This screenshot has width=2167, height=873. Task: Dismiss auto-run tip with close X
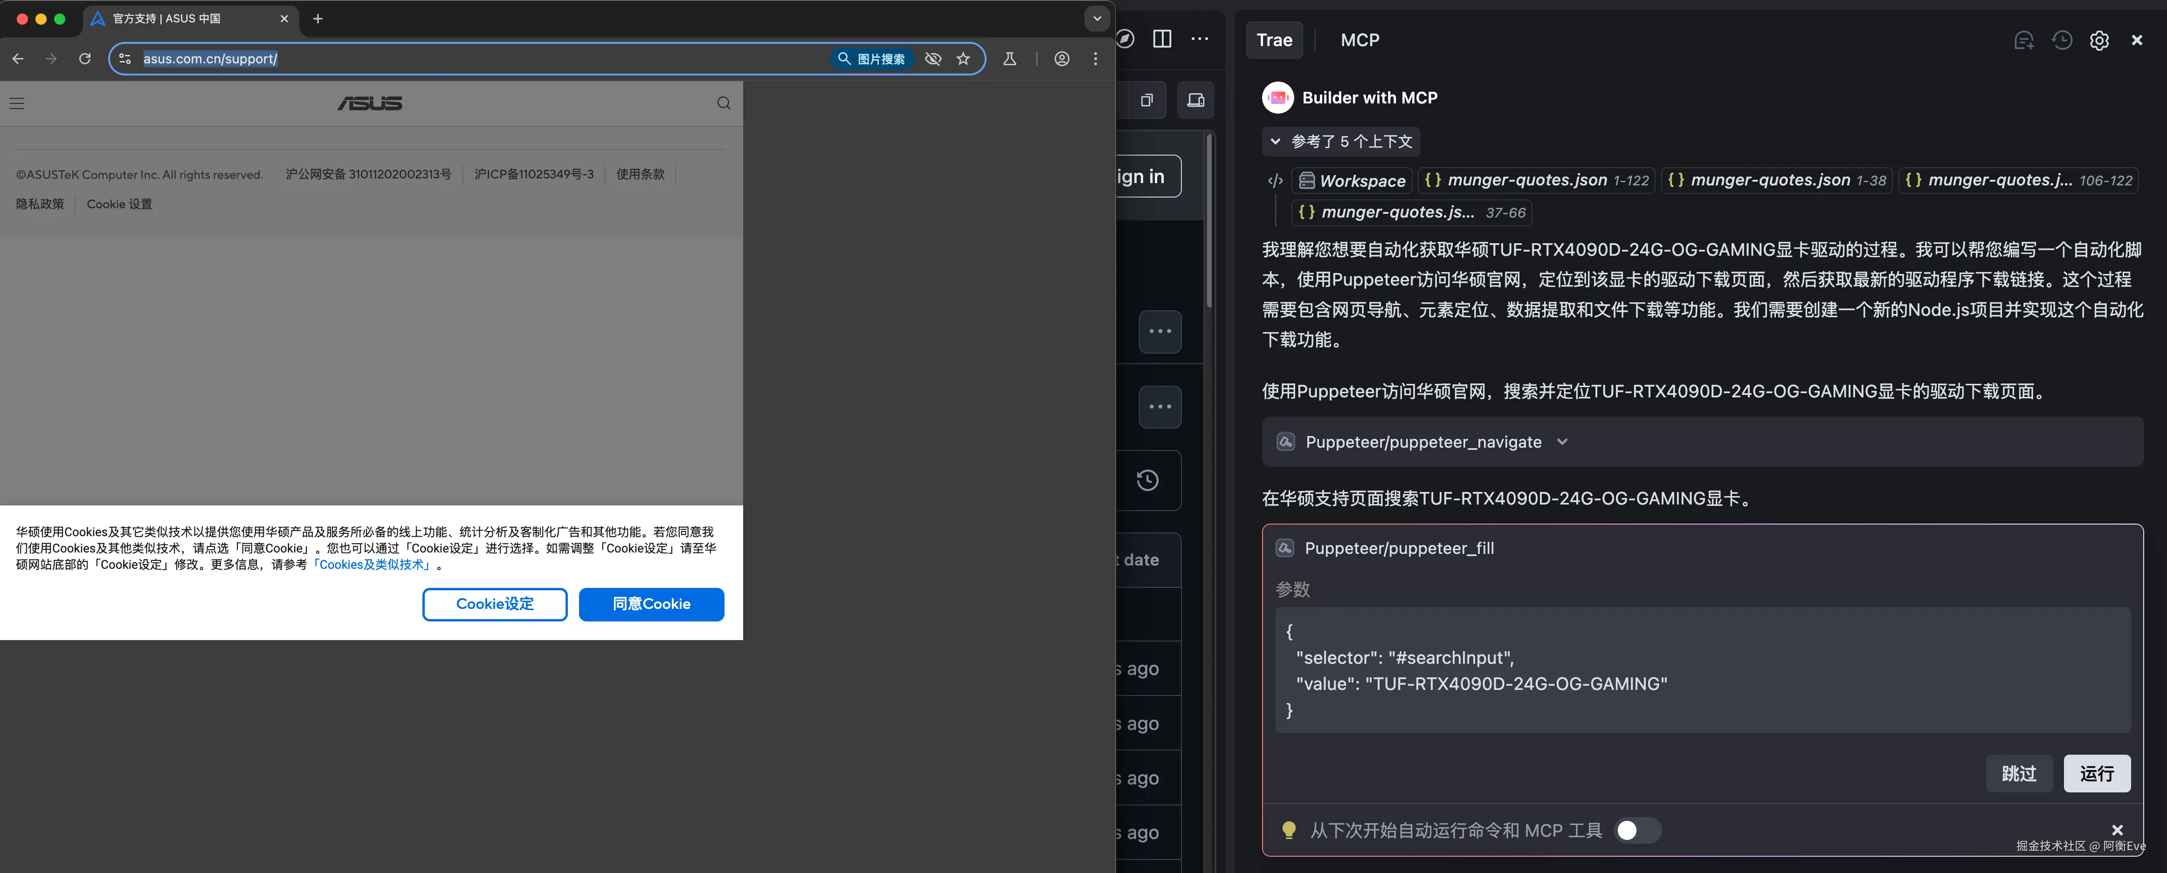(x=2118, y=829)
